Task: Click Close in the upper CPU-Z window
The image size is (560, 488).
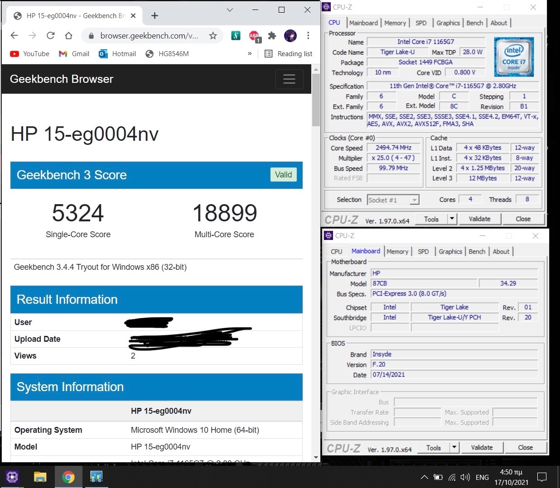Action: coord(523,219)
